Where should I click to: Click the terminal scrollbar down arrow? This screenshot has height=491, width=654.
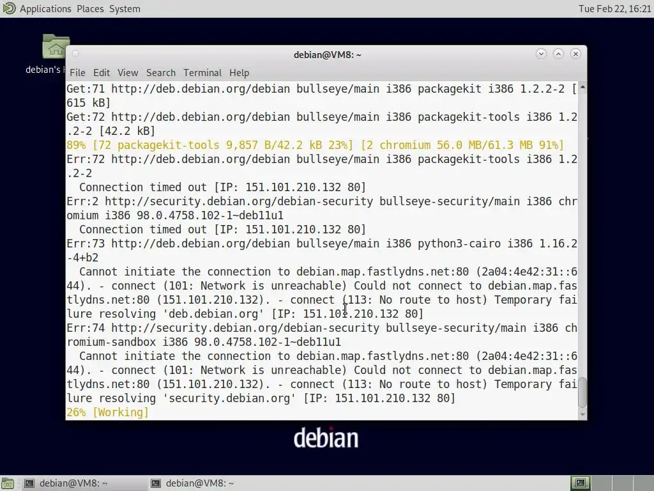(582, 414)
